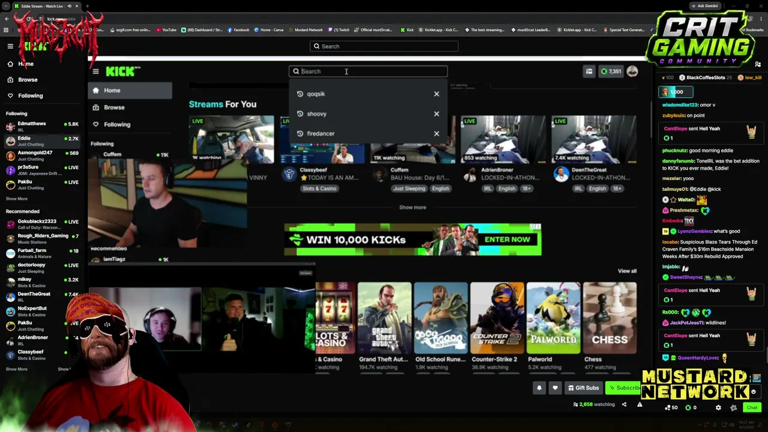Remove 'qoqsik' from recent searches
Image resolution: width=768 pixels, height=432 pixels.
click(436, 94)
